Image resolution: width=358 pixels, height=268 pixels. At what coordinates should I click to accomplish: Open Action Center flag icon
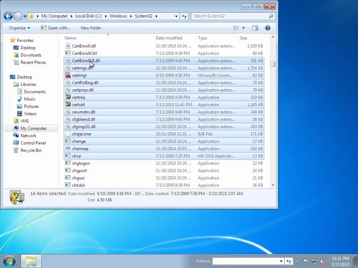[306, 261]
